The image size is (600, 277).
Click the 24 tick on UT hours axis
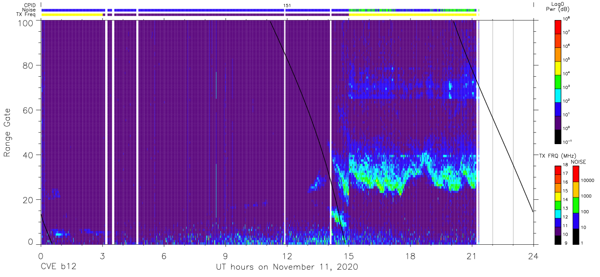click(534, 256)
